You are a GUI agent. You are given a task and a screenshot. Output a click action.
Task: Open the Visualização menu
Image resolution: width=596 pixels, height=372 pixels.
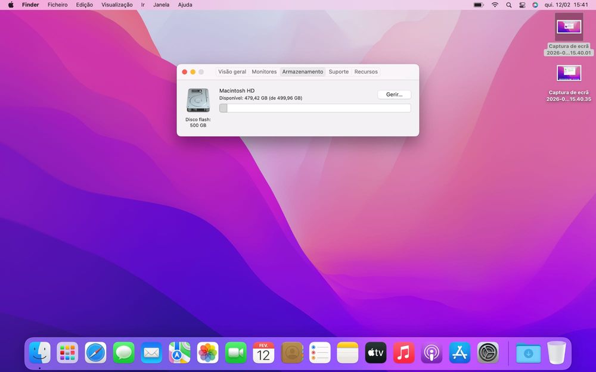coord(117,5)
